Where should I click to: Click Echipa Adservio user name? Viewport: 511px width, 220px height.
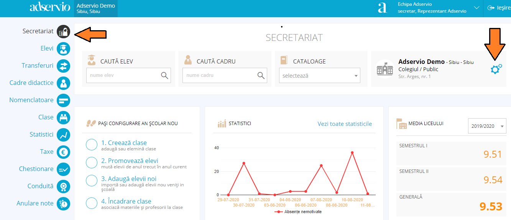coord(415,4)
